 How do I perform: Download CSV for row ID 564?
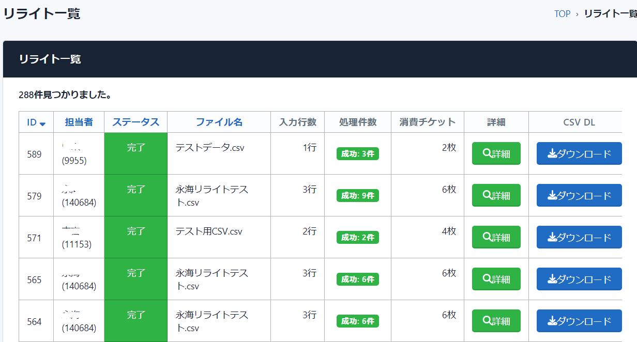tap(579, 321)
